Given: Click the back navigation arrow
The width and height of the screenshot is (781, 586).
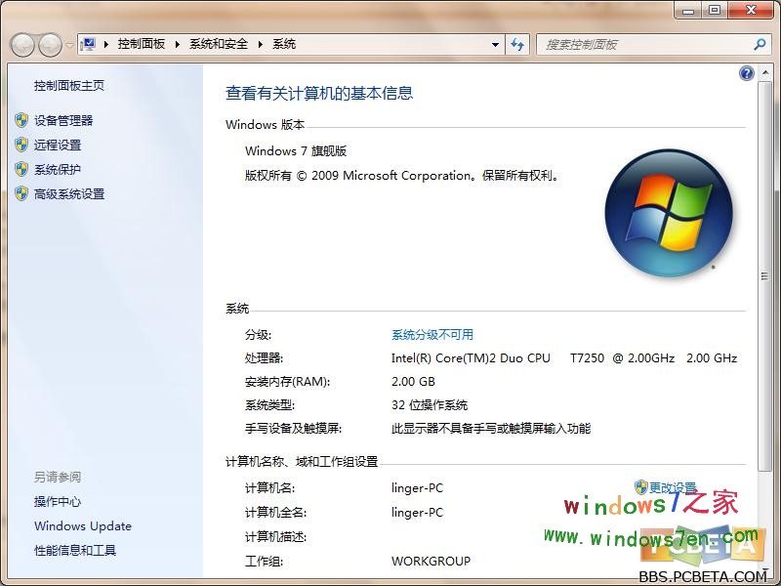Looking at the screenshot, I should (21, 44).
